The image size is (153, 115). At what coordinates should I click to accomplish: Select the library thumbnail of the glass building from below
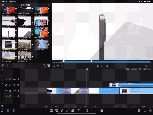pos(41,44)
